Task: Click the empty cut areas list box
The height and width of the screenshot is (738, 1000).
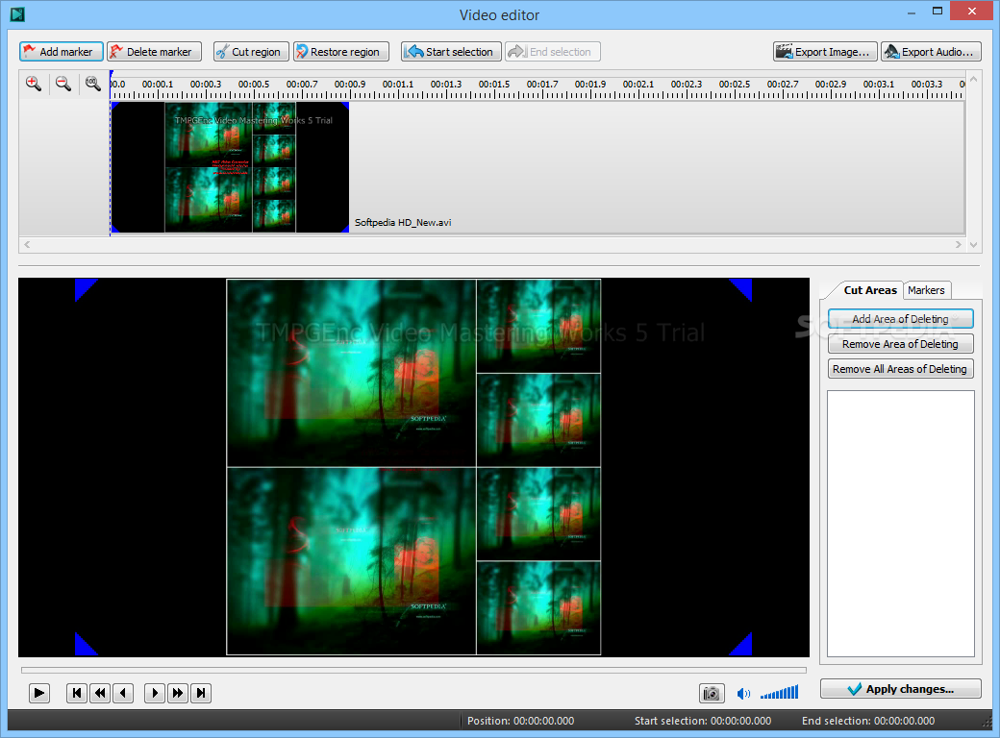Action: click(x=901, y=523)
